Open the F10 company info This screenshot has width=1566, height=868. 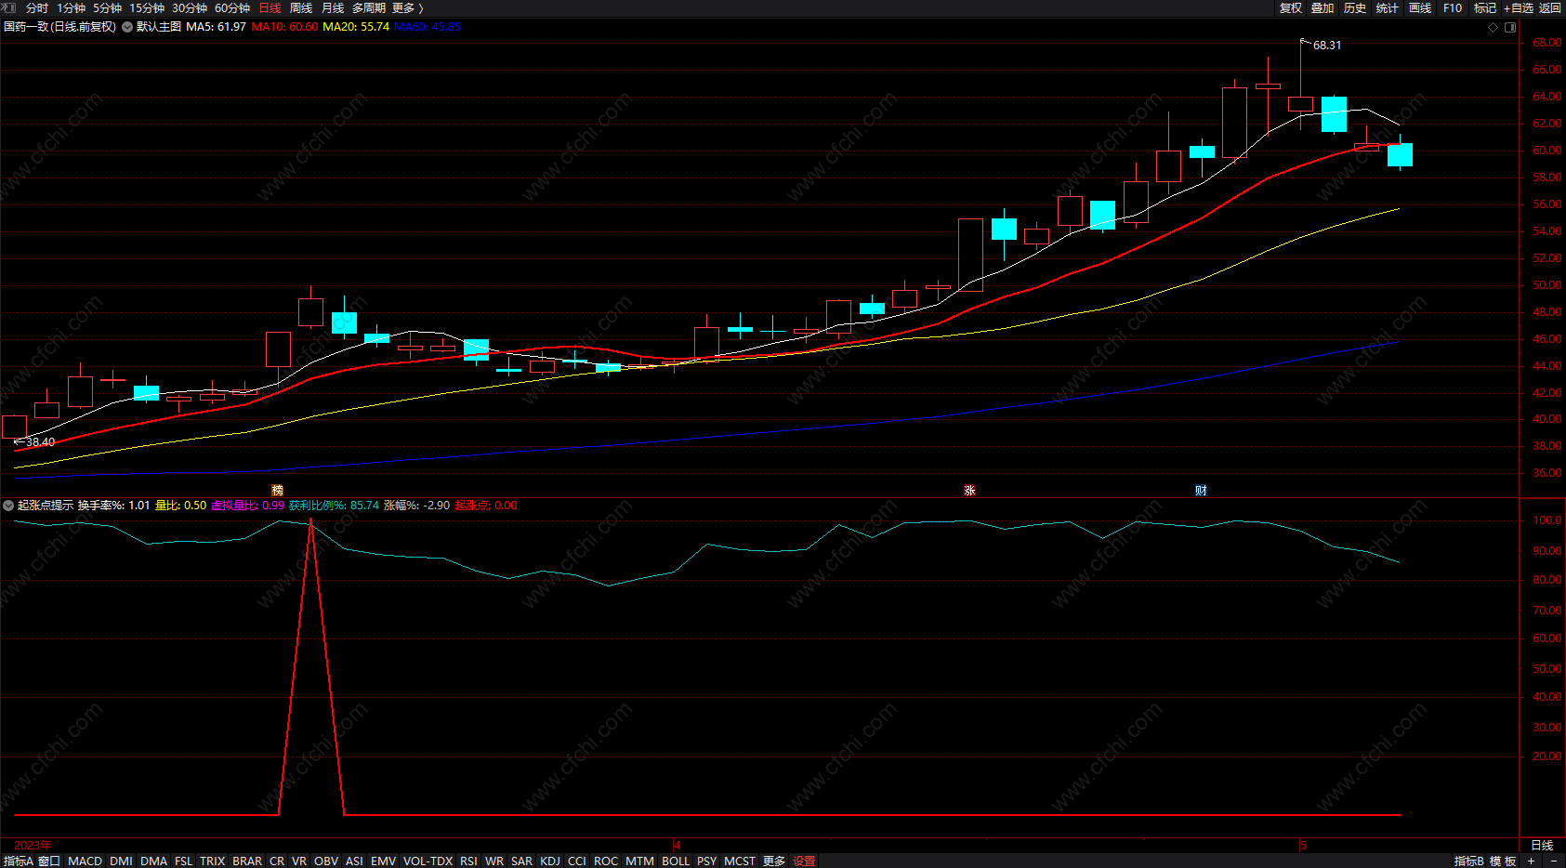(1453, 7)
